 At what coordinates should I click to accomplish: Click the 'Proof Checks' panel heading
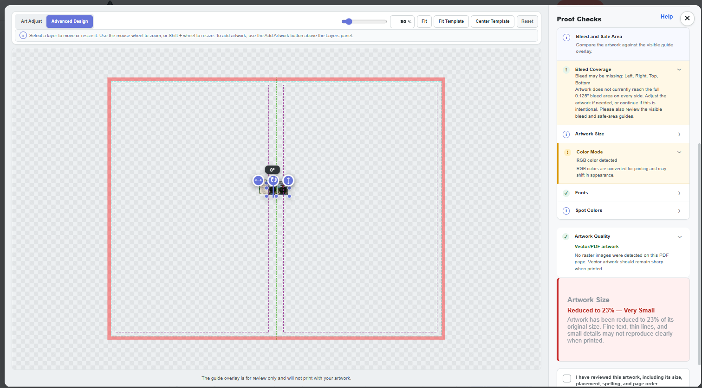579,19
